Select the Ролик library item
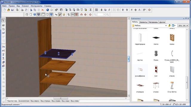191x107 pixels. pos(156,56)
